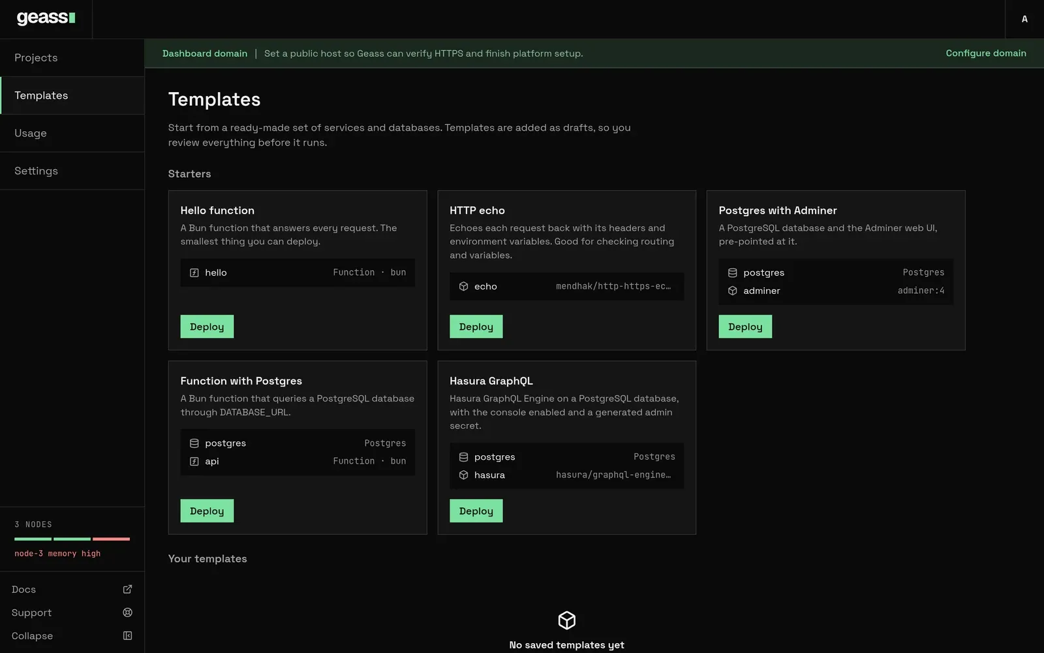The image size is (1044, 653).
Task: Click the 'Your templates' heading
Action: pyautogui.click(x=207, y=559)
